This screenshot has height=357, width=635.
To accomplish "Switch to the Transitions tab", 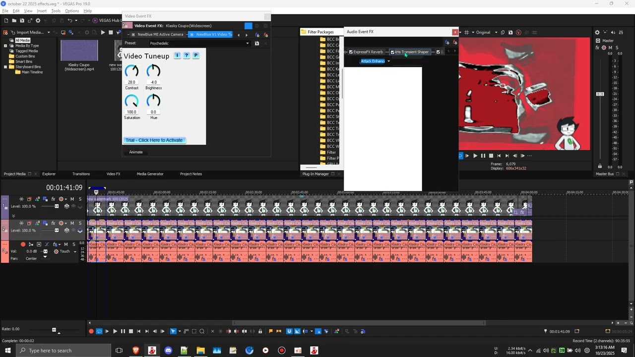I will click(x=81, y=174).
